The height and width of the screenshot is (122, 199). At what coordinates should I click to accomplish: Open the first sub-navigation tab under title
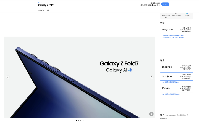pos(41,10)
